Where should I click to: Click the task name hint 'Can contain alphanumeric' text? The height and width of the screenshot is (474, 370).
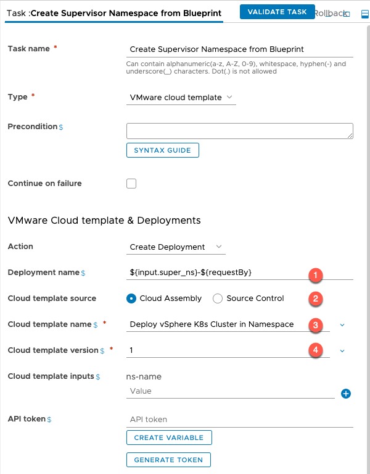coord(236,67)
